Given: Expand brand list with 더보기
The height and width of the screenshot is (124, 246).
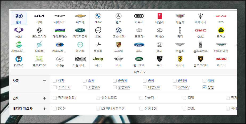Looking at the screenshot, I should (140, 72).
